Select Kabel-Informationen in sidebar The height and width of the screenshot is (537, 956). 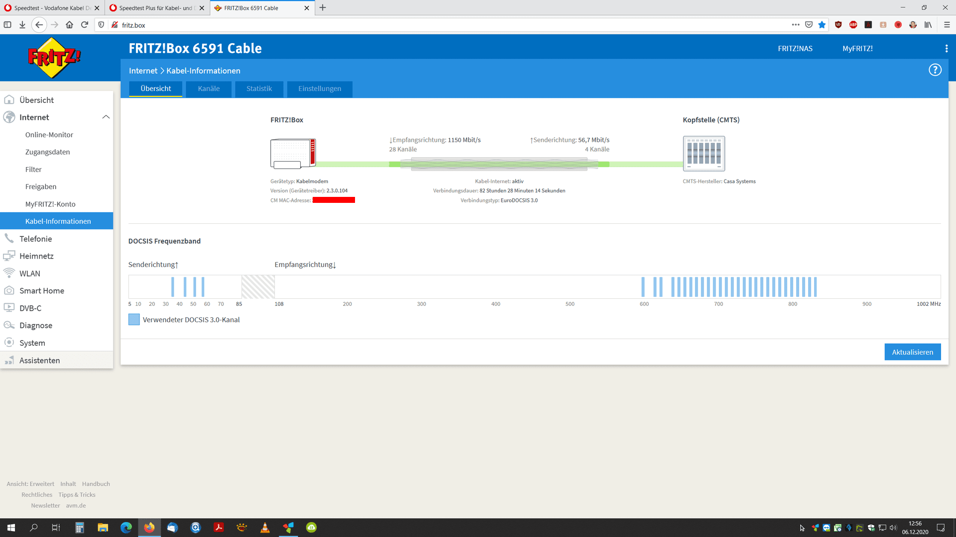56,221
